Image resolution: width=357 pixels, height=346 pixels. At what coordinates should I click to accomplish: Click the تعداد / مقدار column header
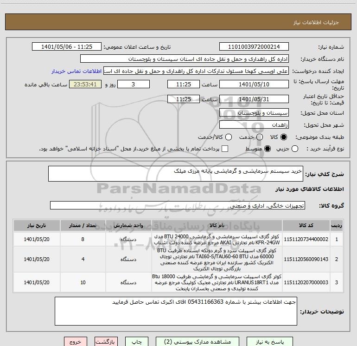[x=83, y=225]
